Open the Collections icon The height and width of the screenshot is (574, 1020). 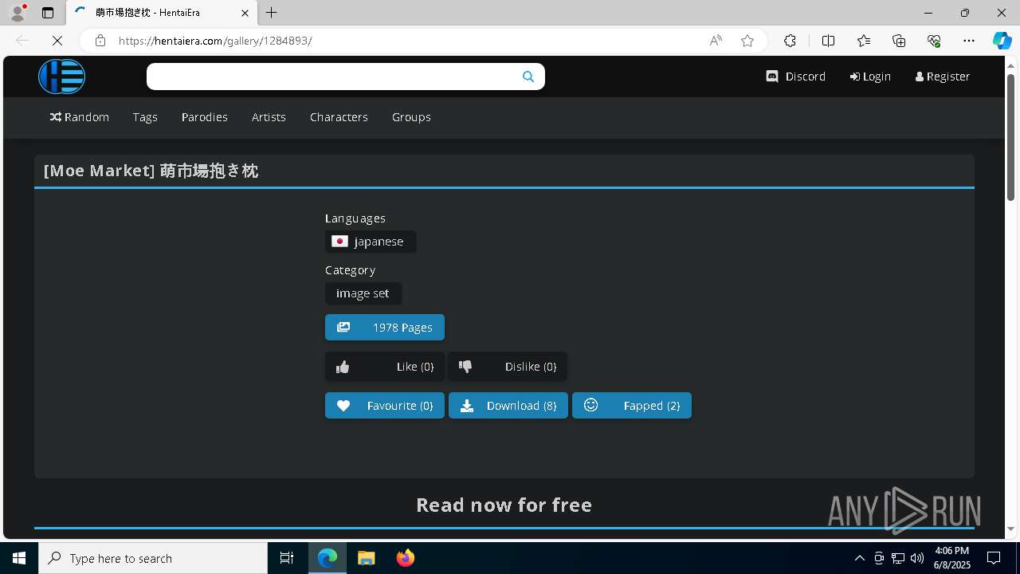(899, 41)
